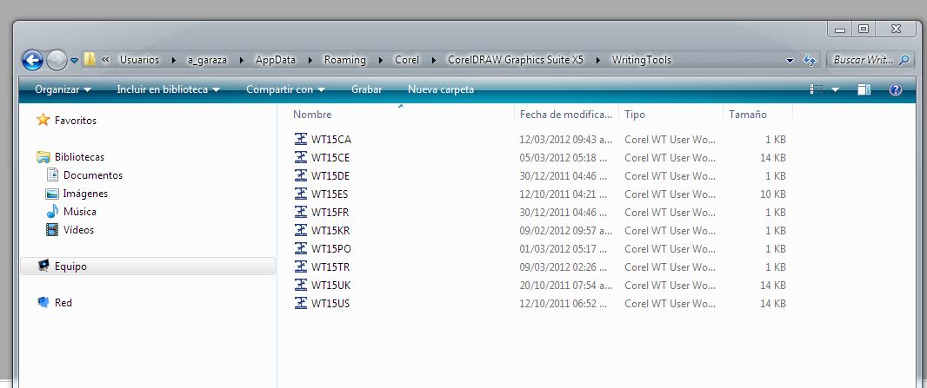Image resolution: width=927 pixels, height=388 pixels.
Task: Select the WT15FR file icon
Action: click(x=301, y=213)
